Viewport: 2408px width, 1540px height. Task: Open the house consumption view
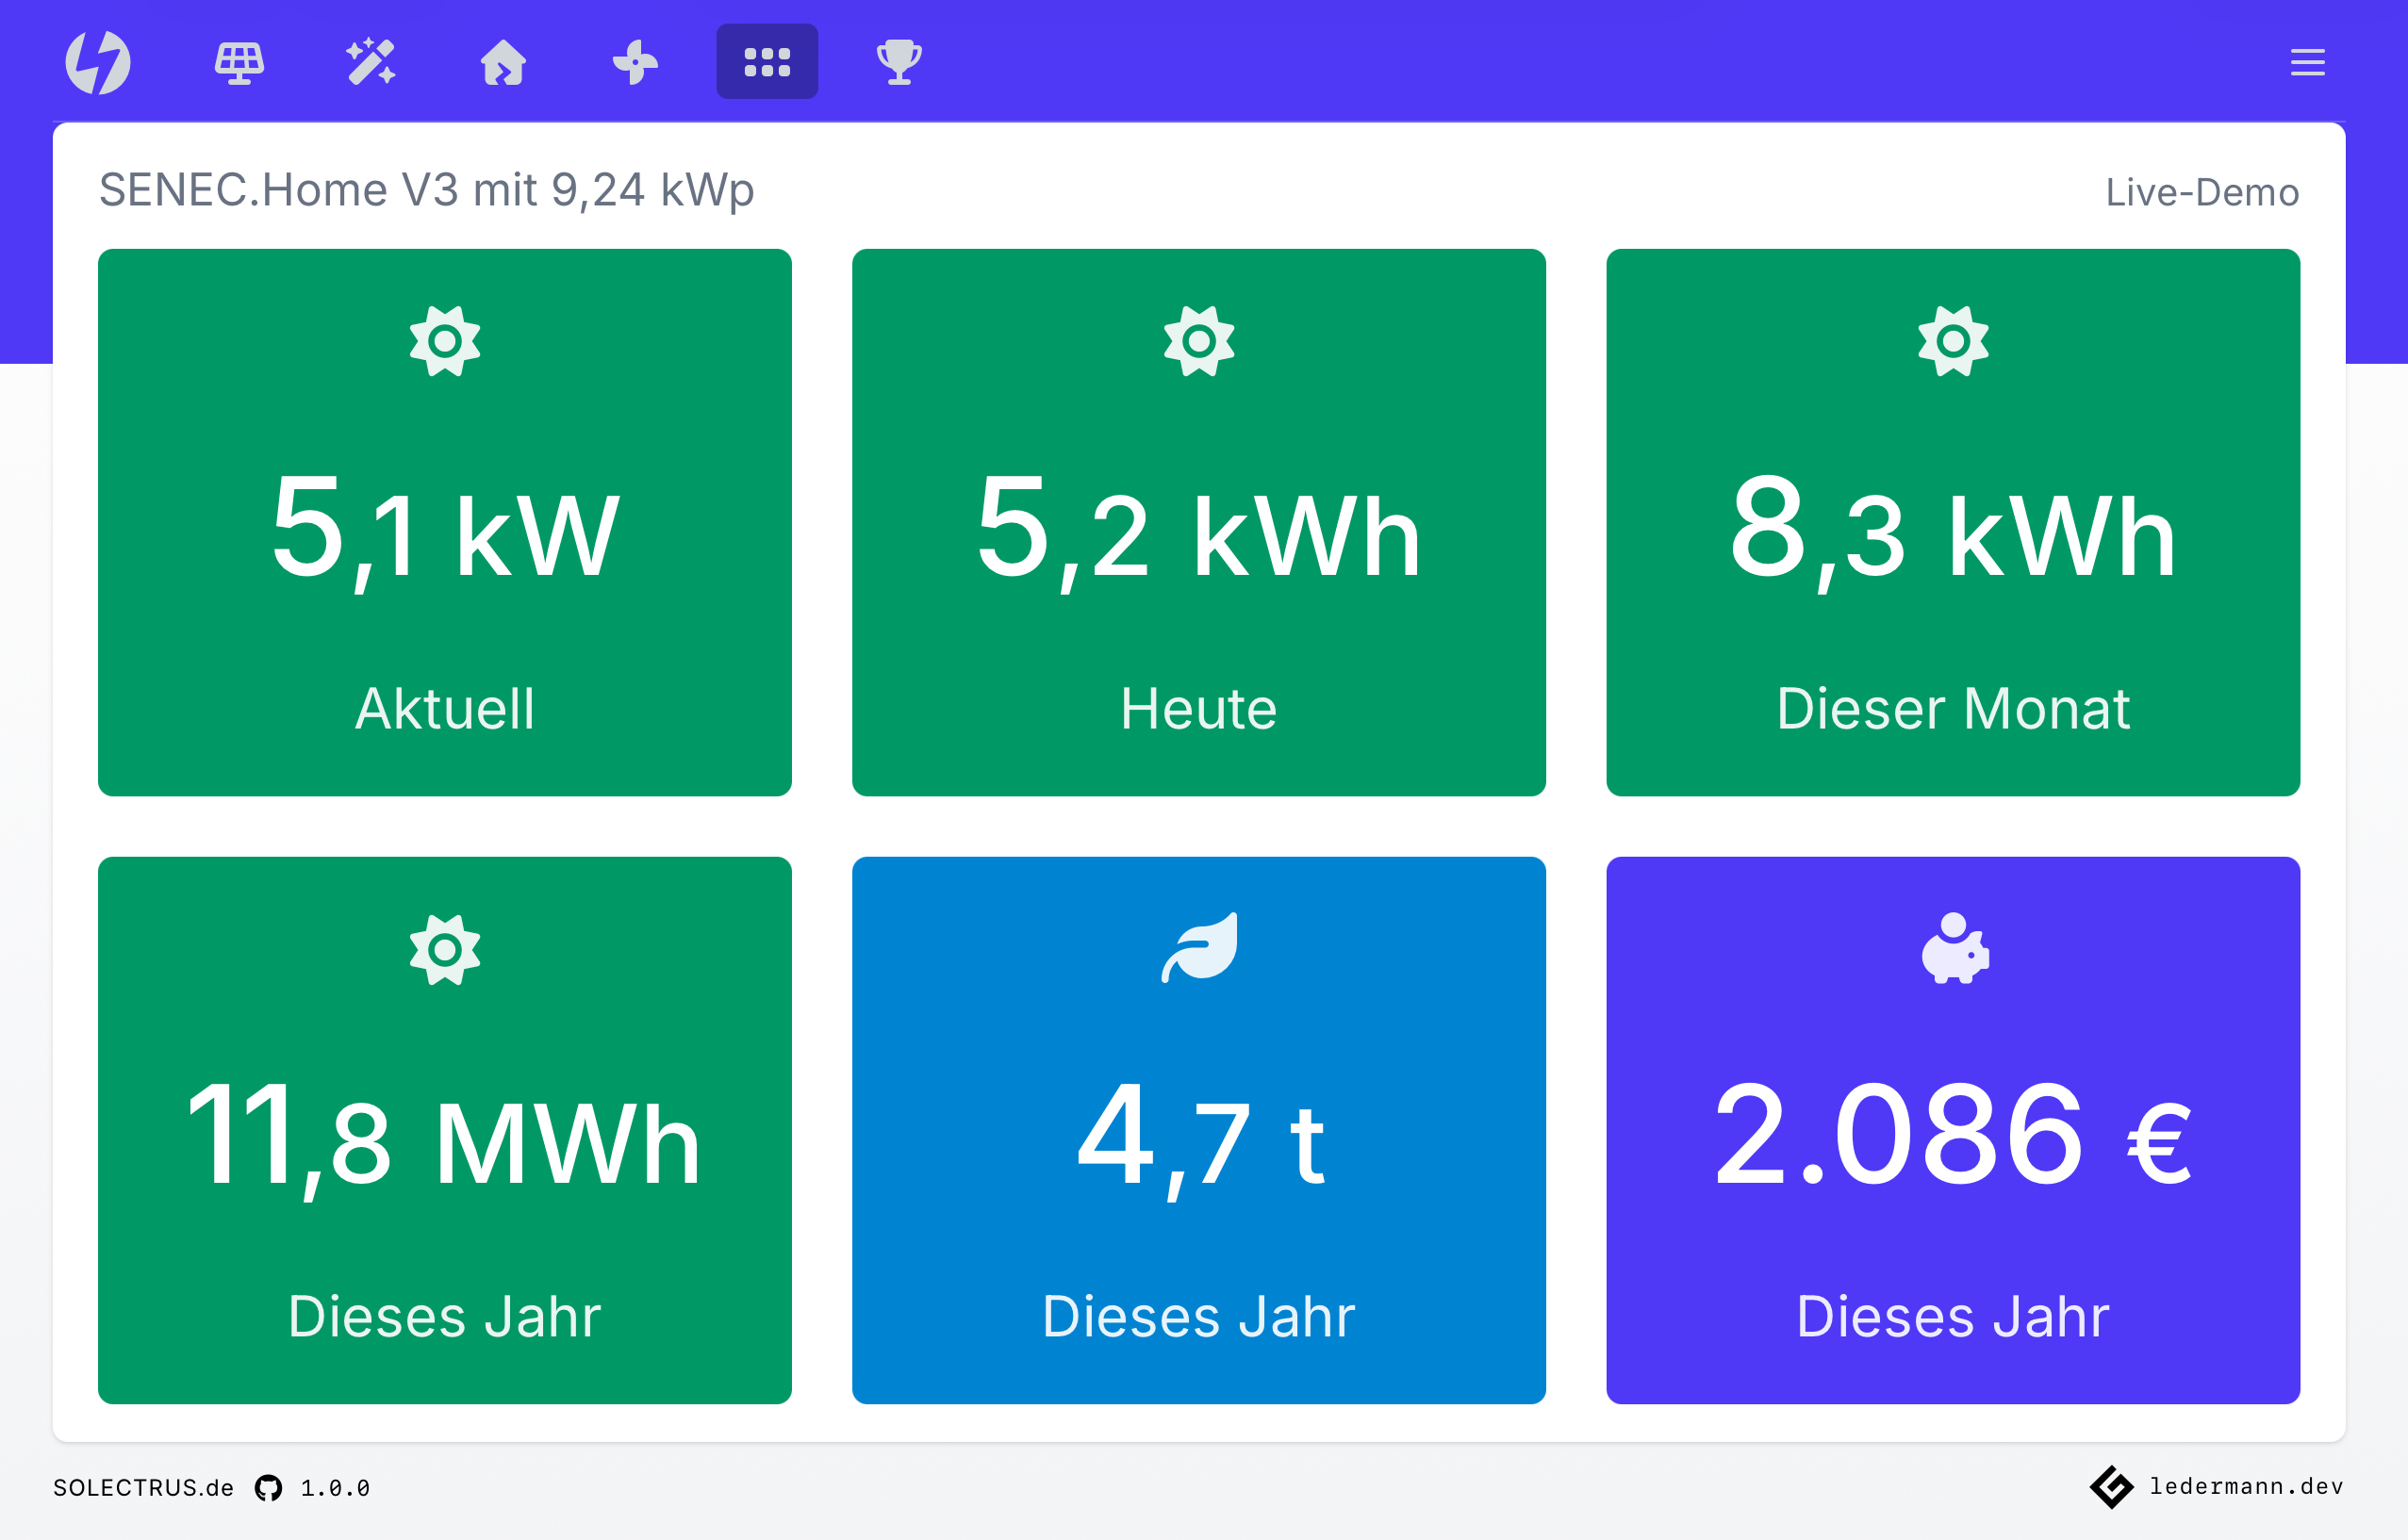coord(503,62)
